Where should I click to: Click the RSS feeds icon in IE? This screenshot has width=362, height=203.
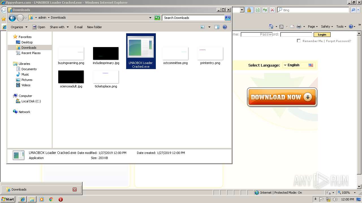[x=281, y=27]
